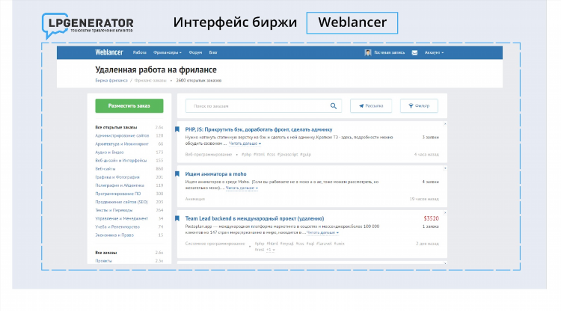The height and width of the screenshot is (311, 561).
Task: Select the Продвижение сайтов (SEO) category
Action: 121,202
